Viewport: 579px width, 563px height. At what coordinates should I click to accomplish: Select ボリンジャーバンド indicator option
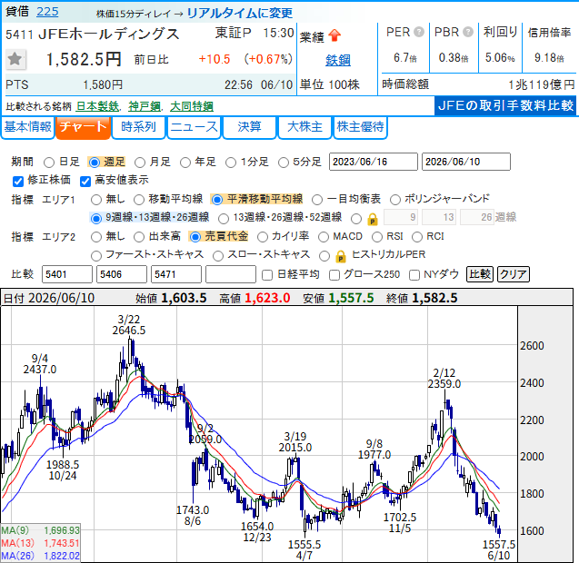click(395, 200)
